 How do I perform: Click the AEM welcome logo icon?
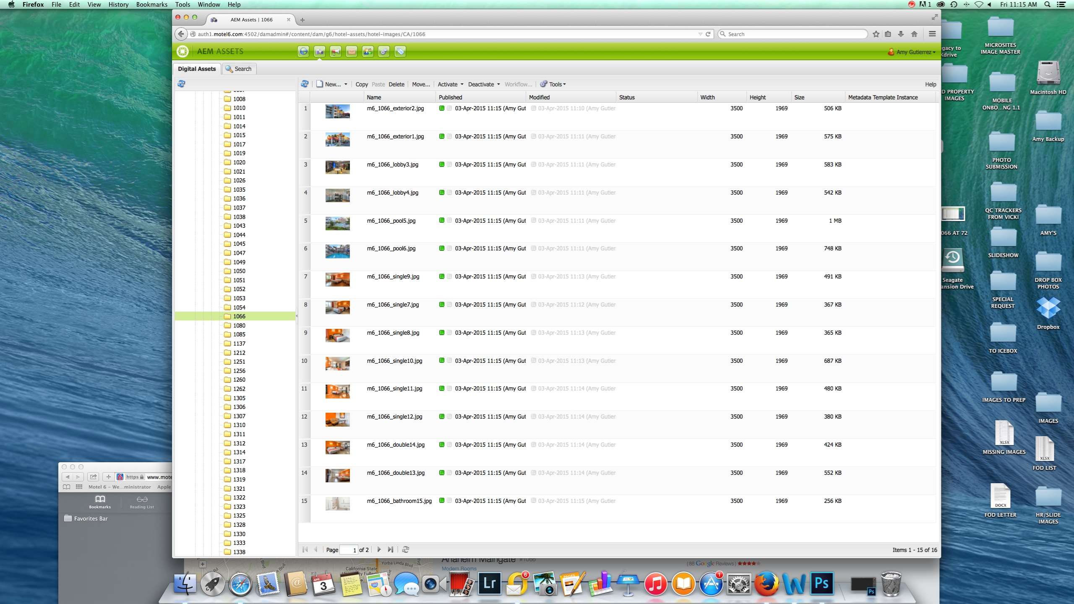[182, 52]
